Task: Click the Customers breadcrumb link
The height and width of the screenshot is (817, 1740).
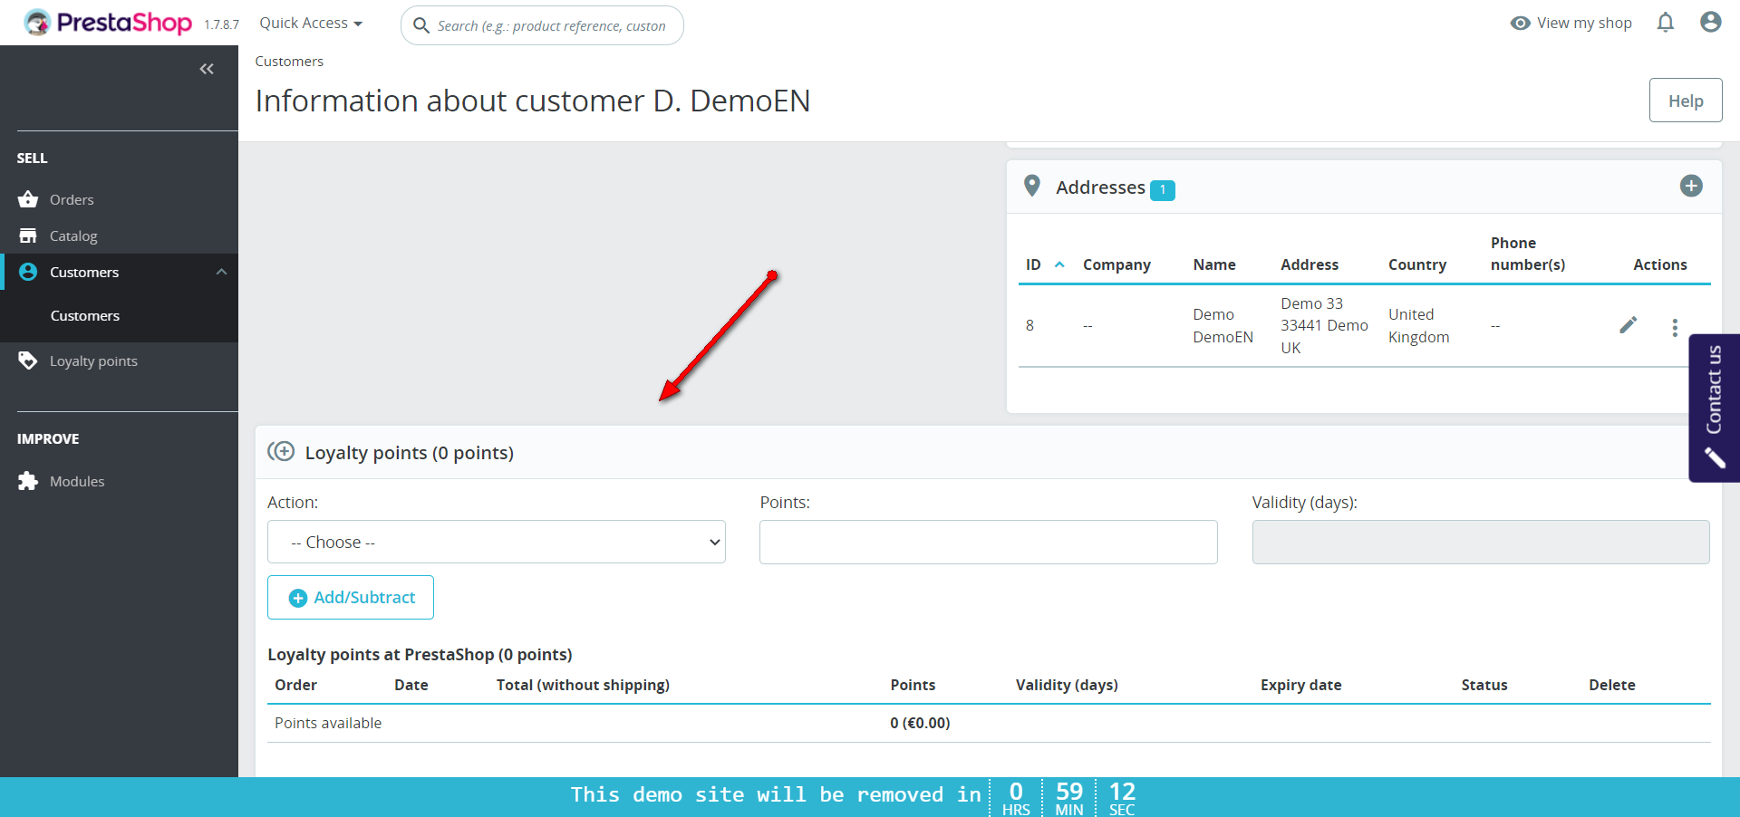Action: coord(289,62)
